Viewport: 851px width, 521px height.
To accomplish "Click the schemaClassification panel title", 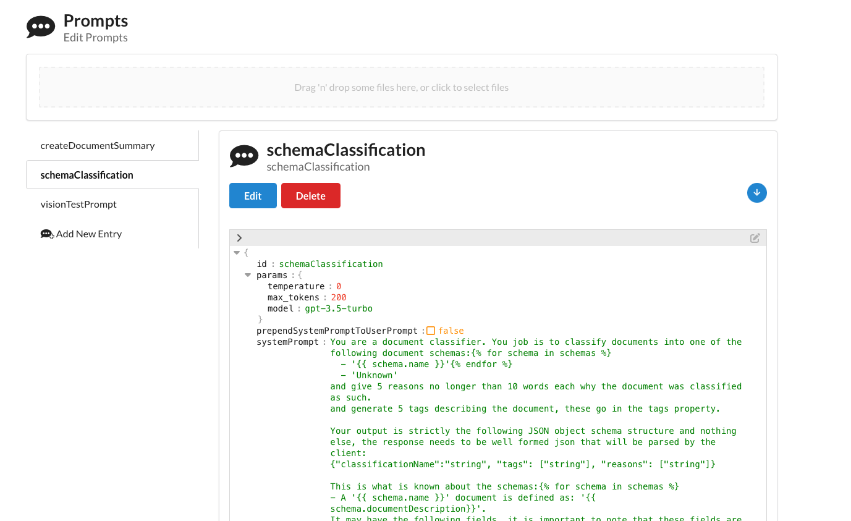I will (x=346, y=150).
